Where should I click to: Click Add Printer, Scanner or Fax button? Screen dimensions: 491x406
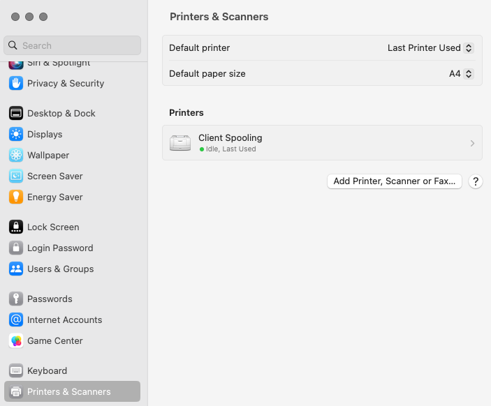click(x=395, y=181)
